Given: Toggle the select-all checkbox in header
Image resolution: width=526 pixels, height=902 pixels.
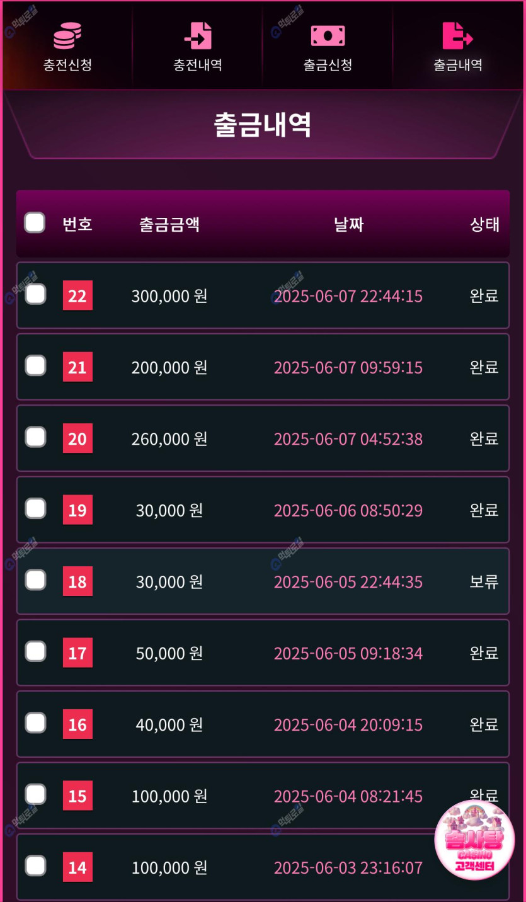Looking at the screenshot, I should coord(35,222).
